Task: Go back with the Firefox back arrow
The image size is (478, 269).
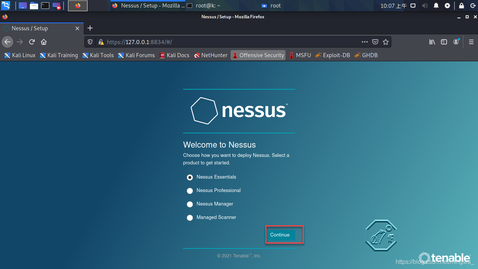Action: [x=7, y=42]
